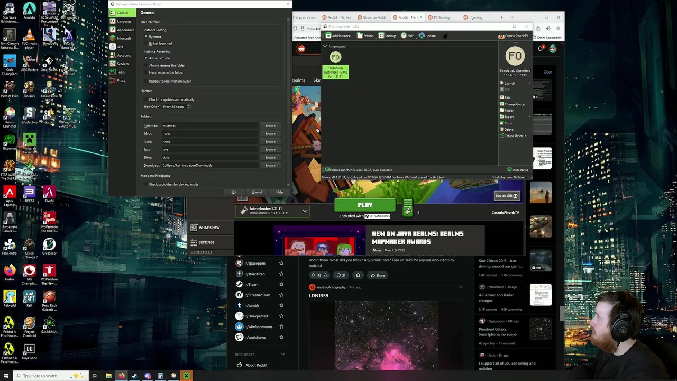Open the Tools settings page
The image size is (677, 381).
(x=122, y=72)
